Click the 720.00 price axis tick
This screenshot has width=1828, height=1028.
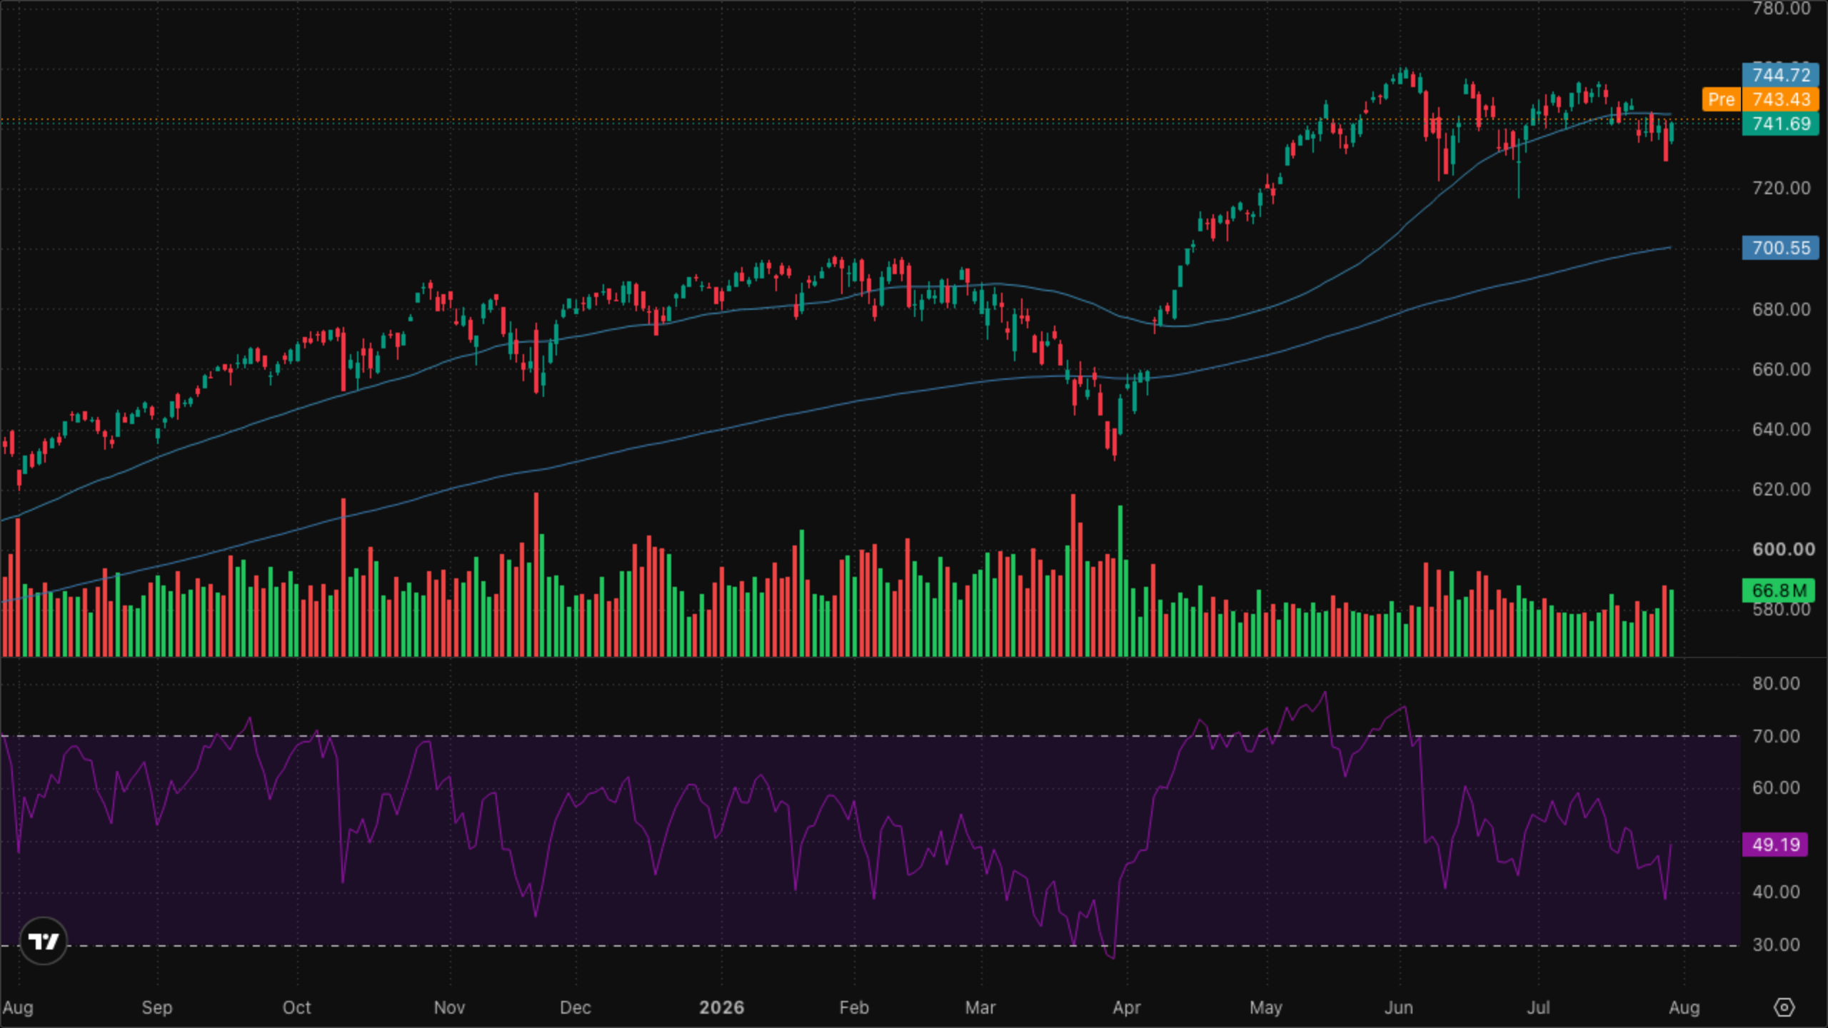pyautogui.click(x=1781, y=188)
